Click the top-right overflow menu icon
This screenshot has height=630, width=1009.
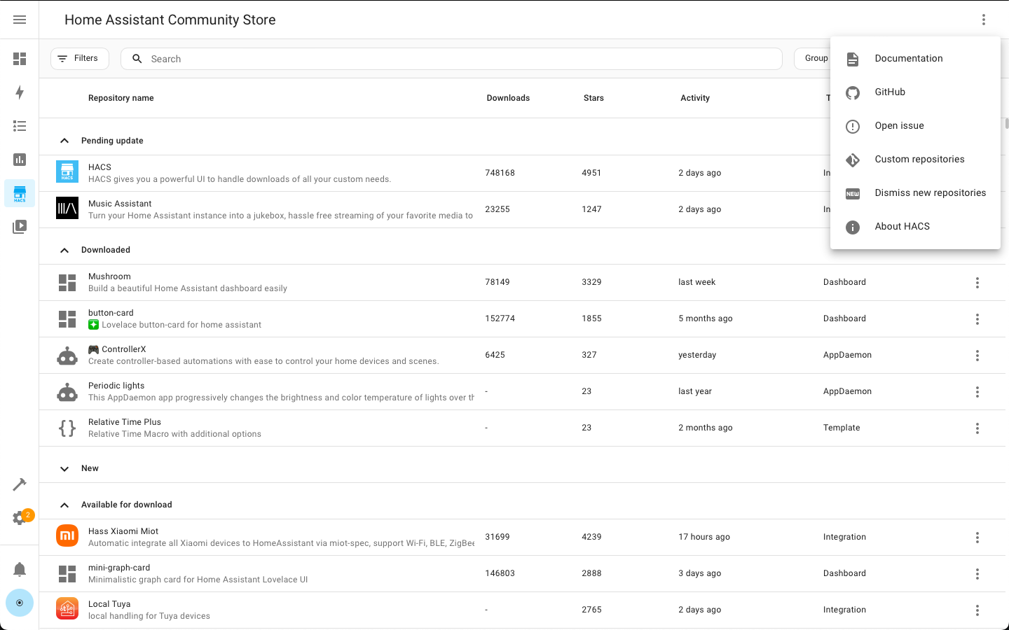[x=984, y=20]
